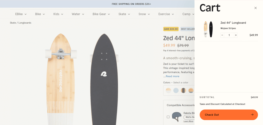This screenshot has width=263, height=125.
Task: Expand the Bike Gear dropdown menu
Action: [101, 14]
